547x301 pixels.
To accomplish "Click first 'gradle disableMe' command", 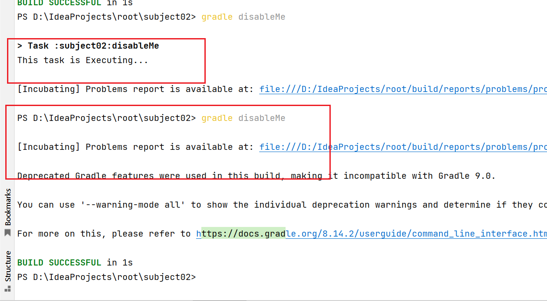I will coord(243,17).
